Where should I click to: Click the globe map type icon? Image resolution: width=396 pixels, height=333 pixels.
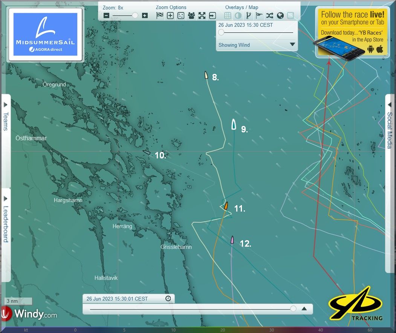click(x=280, y=15)
